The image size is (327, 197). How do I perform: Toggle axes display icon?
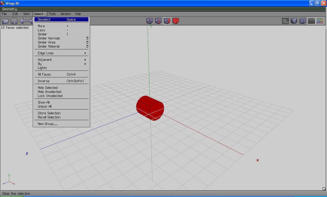coord(320,21)
